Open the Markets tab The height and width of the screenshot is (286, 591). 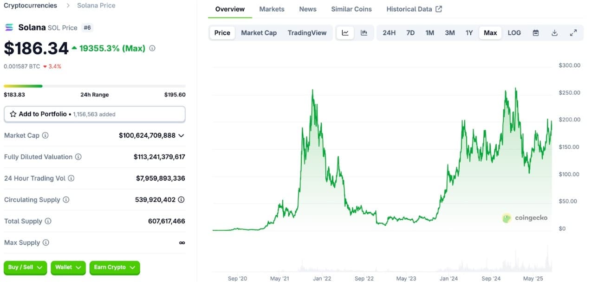pyautogui.click(x=272, y=9)
